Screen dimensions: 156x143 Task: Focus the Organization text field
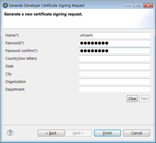tap(115, 81)
